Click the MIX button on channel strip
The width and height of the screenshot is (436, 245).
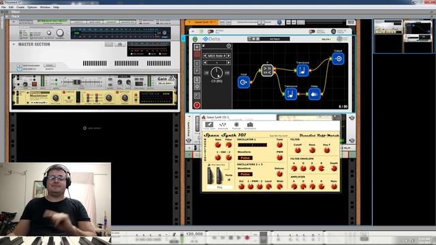351,22
